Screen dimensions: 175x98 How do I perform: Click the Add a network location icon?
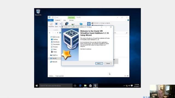[81, 24]
